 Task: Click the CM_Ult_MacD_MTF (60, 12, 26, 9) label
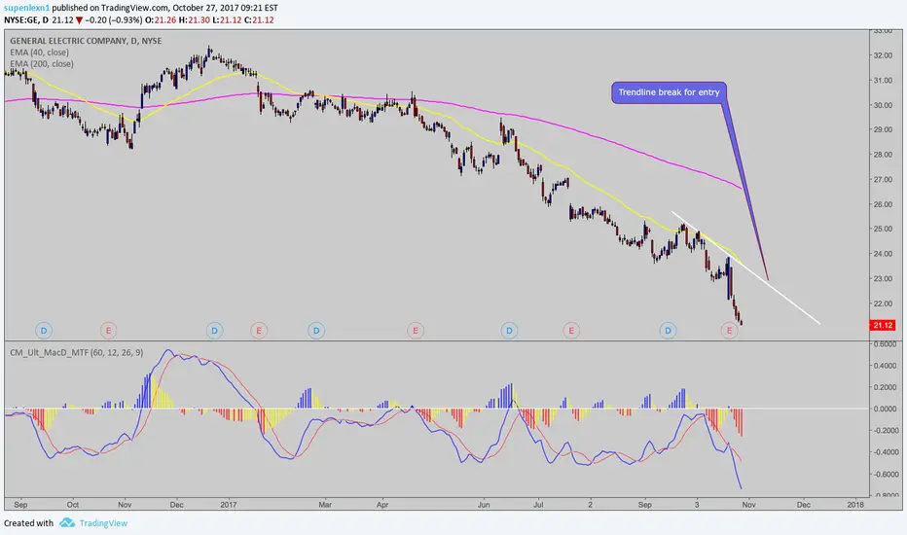click(76, 353)
